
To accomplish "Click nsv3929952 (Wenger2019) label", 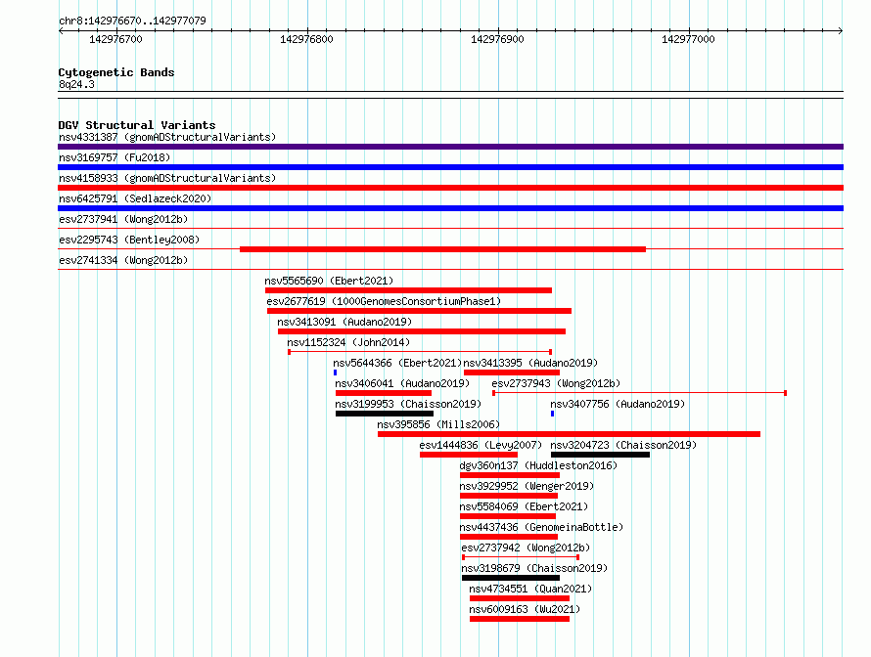I will click(527, 486).
